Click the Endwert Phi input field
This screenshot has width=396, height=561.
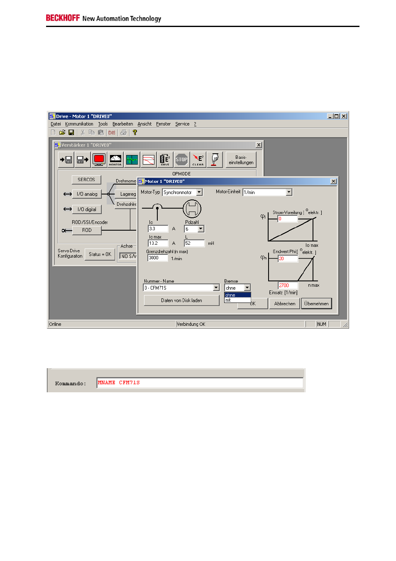click(288, 258)
